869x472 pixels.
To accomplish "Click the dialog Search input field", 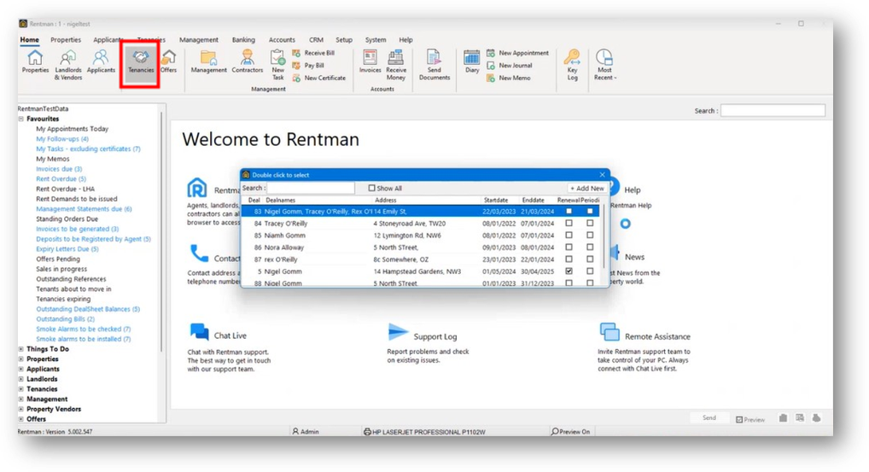I will point(310,189).
